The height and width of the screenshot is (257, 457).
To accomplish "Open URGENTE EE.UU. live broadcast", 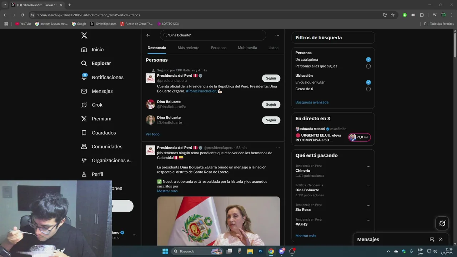I will tap(318, 138).
